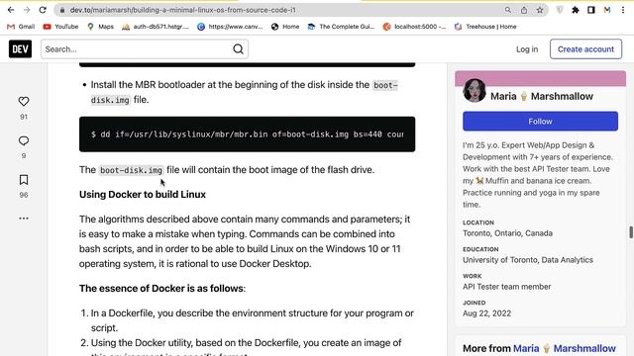This screenshot has height=356, width=634.
Task: Open the Gmail bookmark
Action: (x=21, y=27)
